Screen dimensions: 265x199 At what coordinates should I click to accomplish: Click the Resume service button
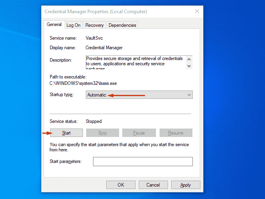coord(176,133)
